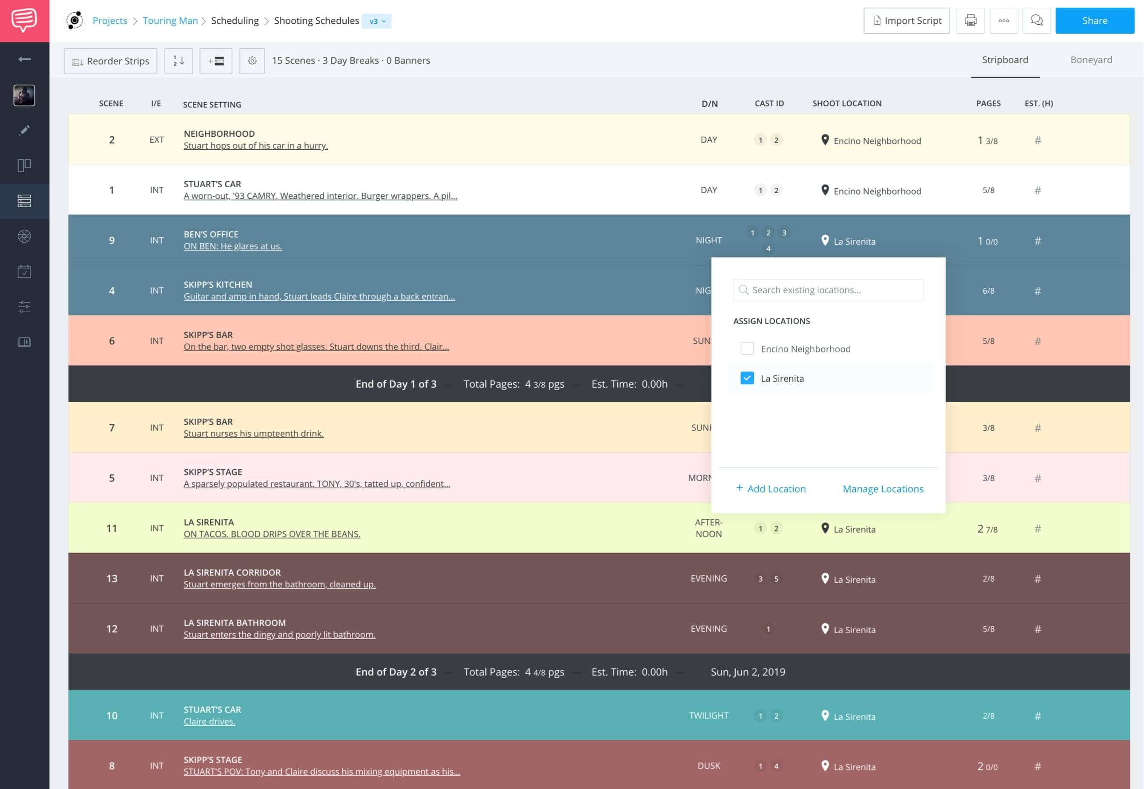Expand the Touring Man breadcrumb menu
Image resolution: width=1144 pixels, height=789 pixels.
(x=170, y=20)
